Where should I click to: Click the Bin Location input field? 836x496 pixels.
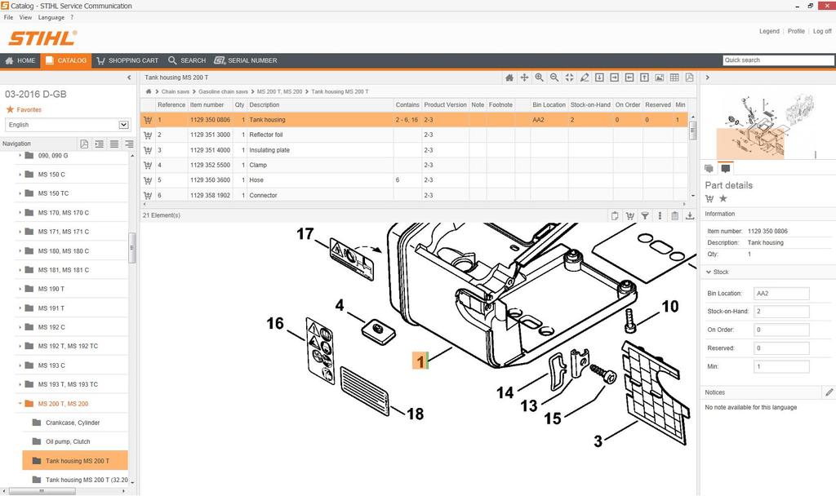(x=781, y=294)
